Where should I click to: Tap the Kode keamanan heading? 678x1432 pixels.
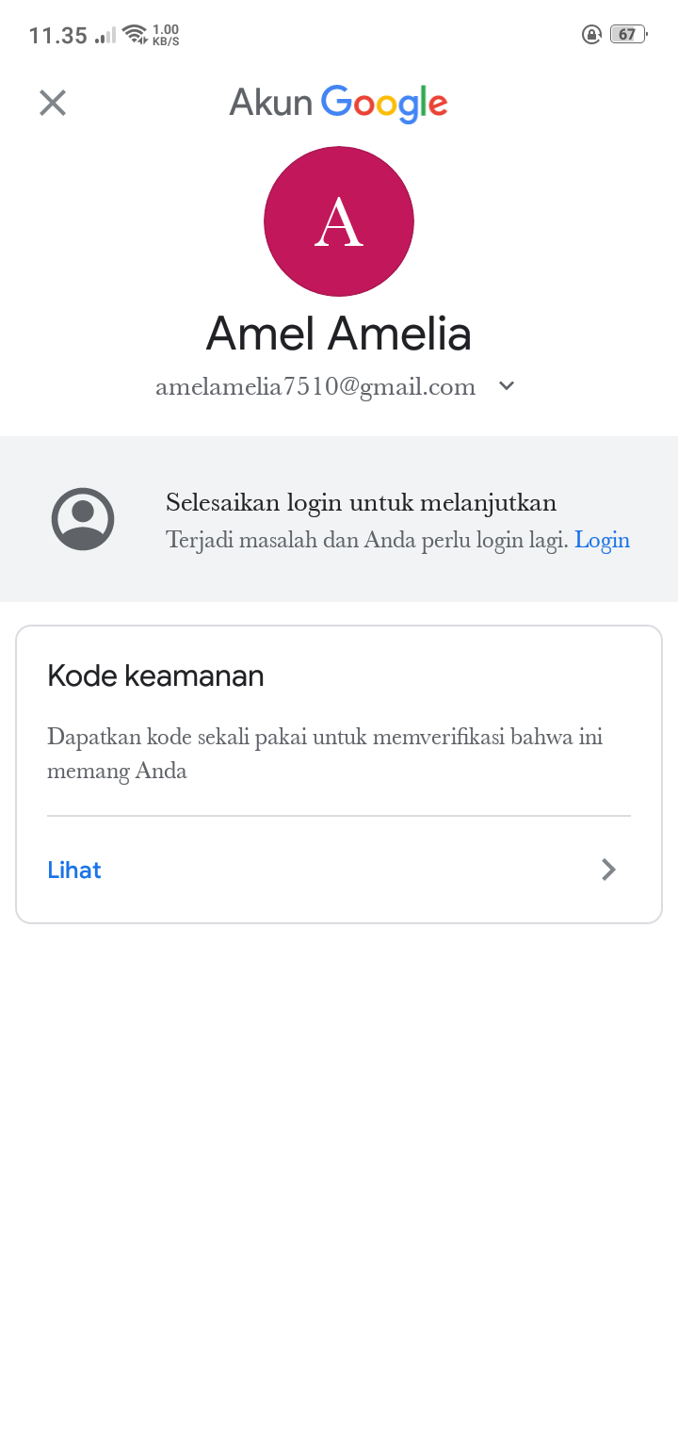pos(155,675)
